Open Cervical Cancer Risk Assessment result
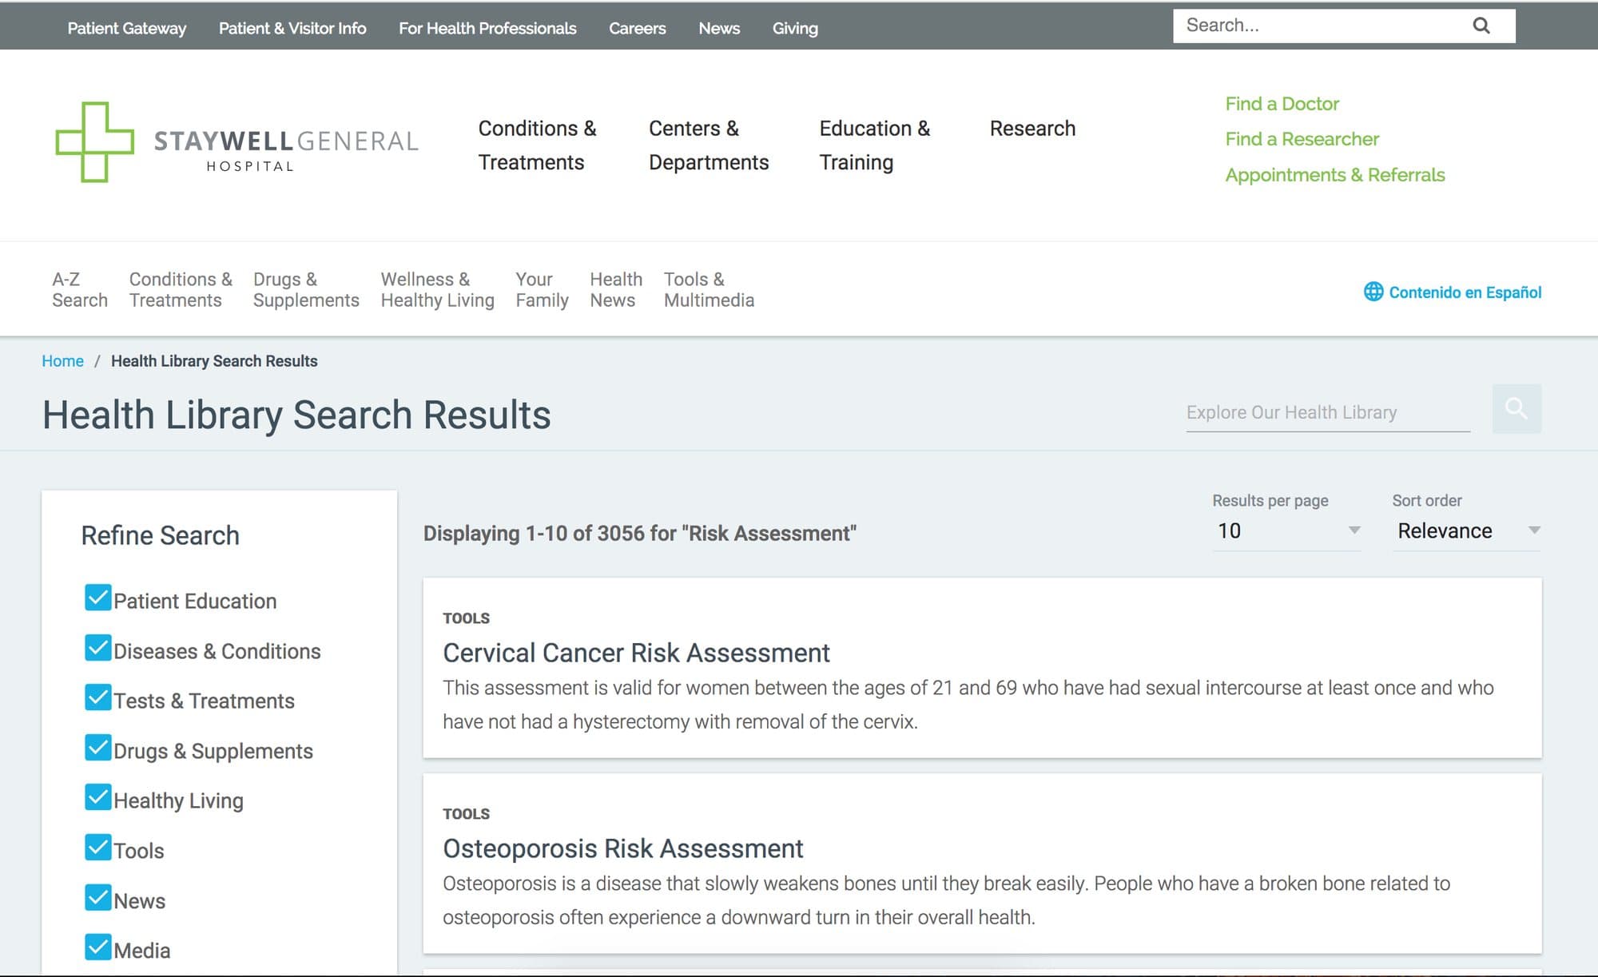 (636, 653)
